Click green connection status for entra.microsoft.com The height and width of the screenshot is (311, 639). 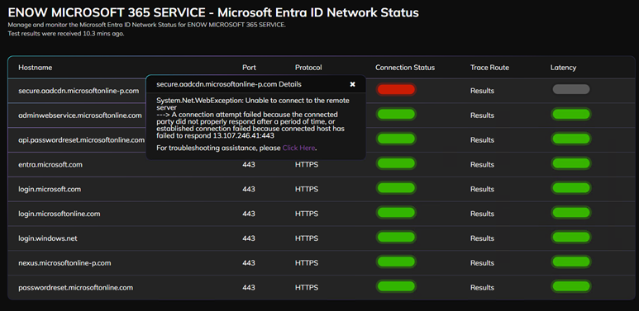396,163
